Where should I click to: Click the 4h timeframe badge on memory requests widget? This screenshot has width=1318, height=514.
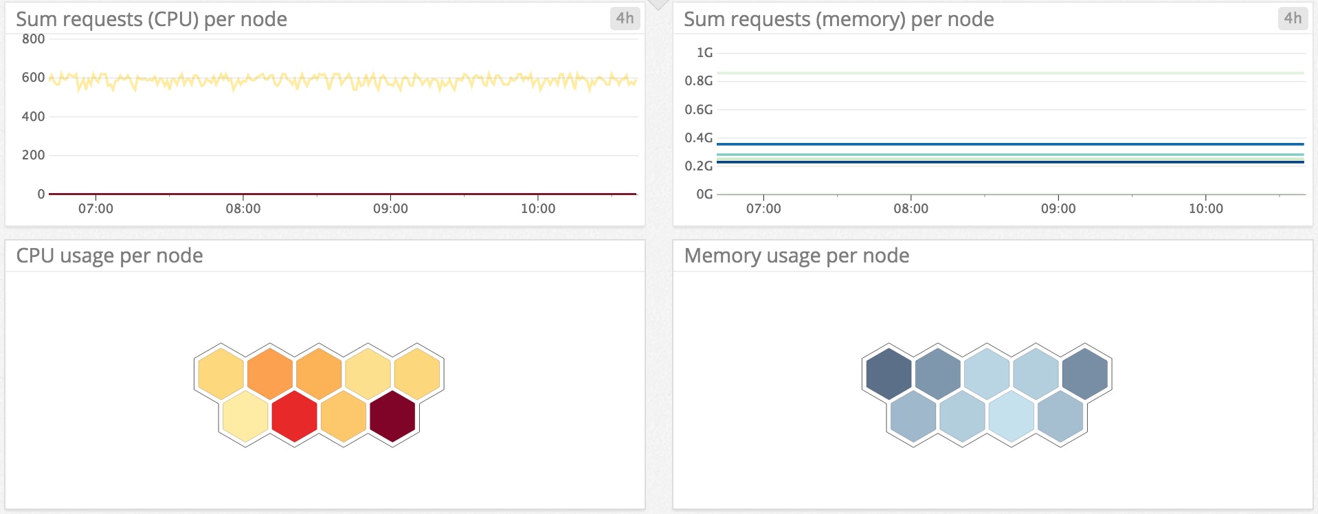[x=1293, y=19]
